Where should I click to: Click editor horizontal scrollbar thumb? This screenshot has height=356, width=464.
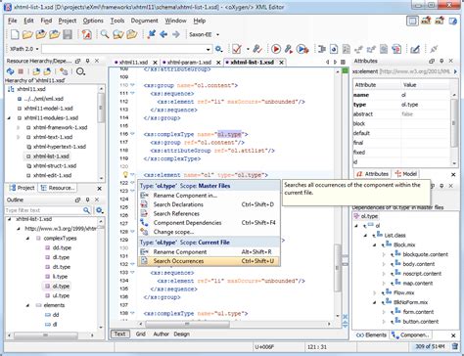pos(187,324)
